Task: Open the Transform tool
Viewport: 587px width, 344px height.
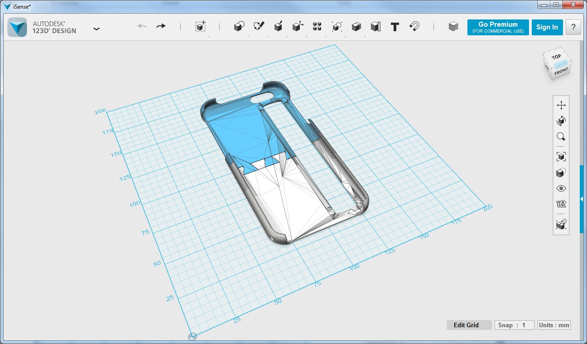Action: click(201, 26)
